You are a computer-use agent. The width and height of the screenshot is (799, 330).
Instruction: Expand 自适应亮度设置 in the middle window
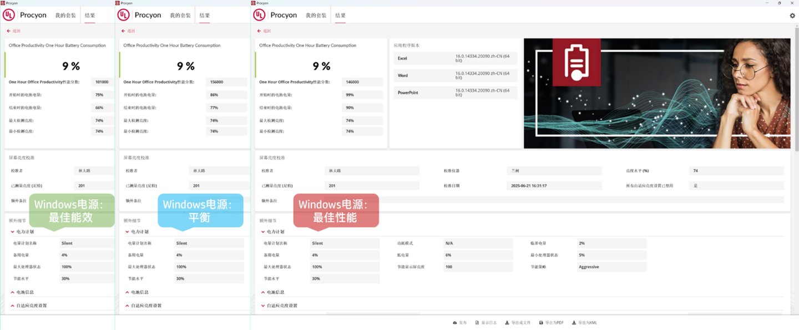pos(145,306)
